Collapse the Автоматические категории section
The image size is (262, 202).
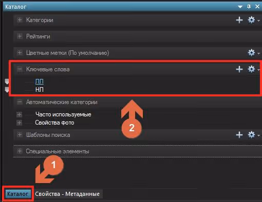20,102
